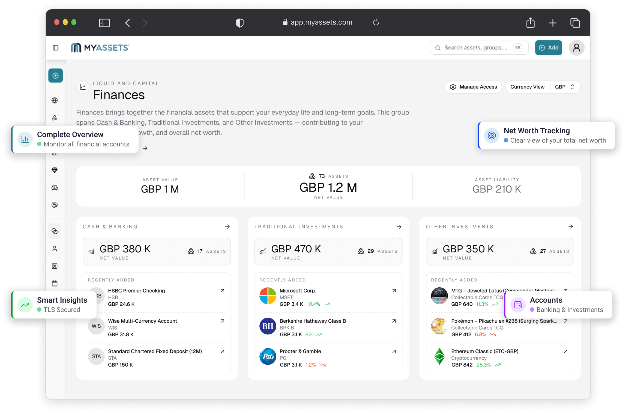This screenshot has width=626, height=413.
Task: Open the person icon in sidebar
Action: [55, 249]
